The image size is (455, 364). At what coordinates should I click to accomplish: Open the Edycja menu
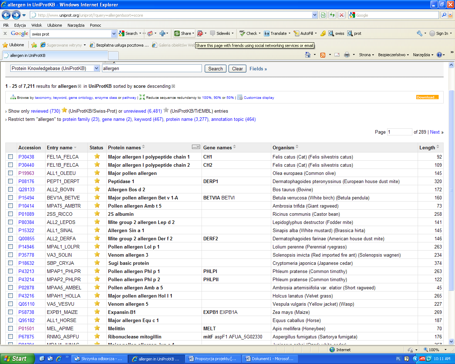pos(20,25)
